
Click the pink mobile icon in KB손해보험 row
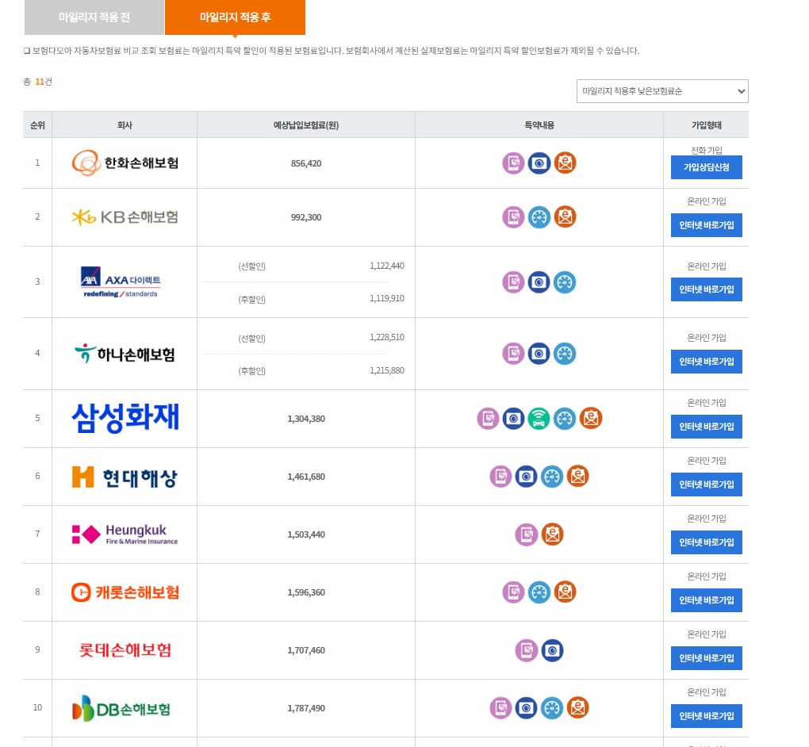513,217
